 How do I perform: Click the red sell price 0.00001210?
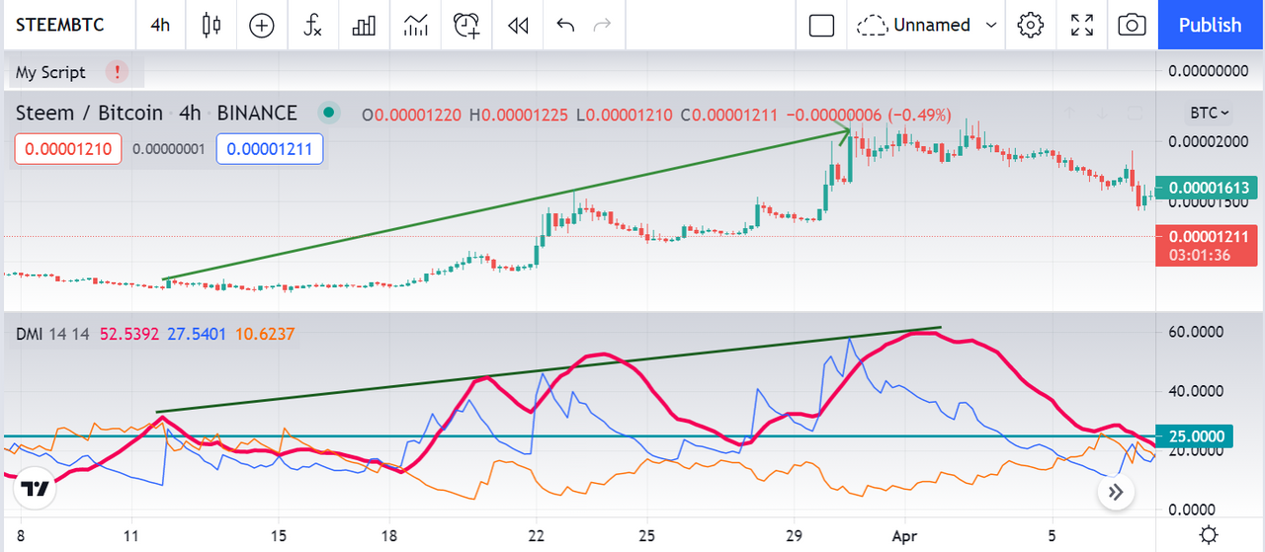click(68, 149)
